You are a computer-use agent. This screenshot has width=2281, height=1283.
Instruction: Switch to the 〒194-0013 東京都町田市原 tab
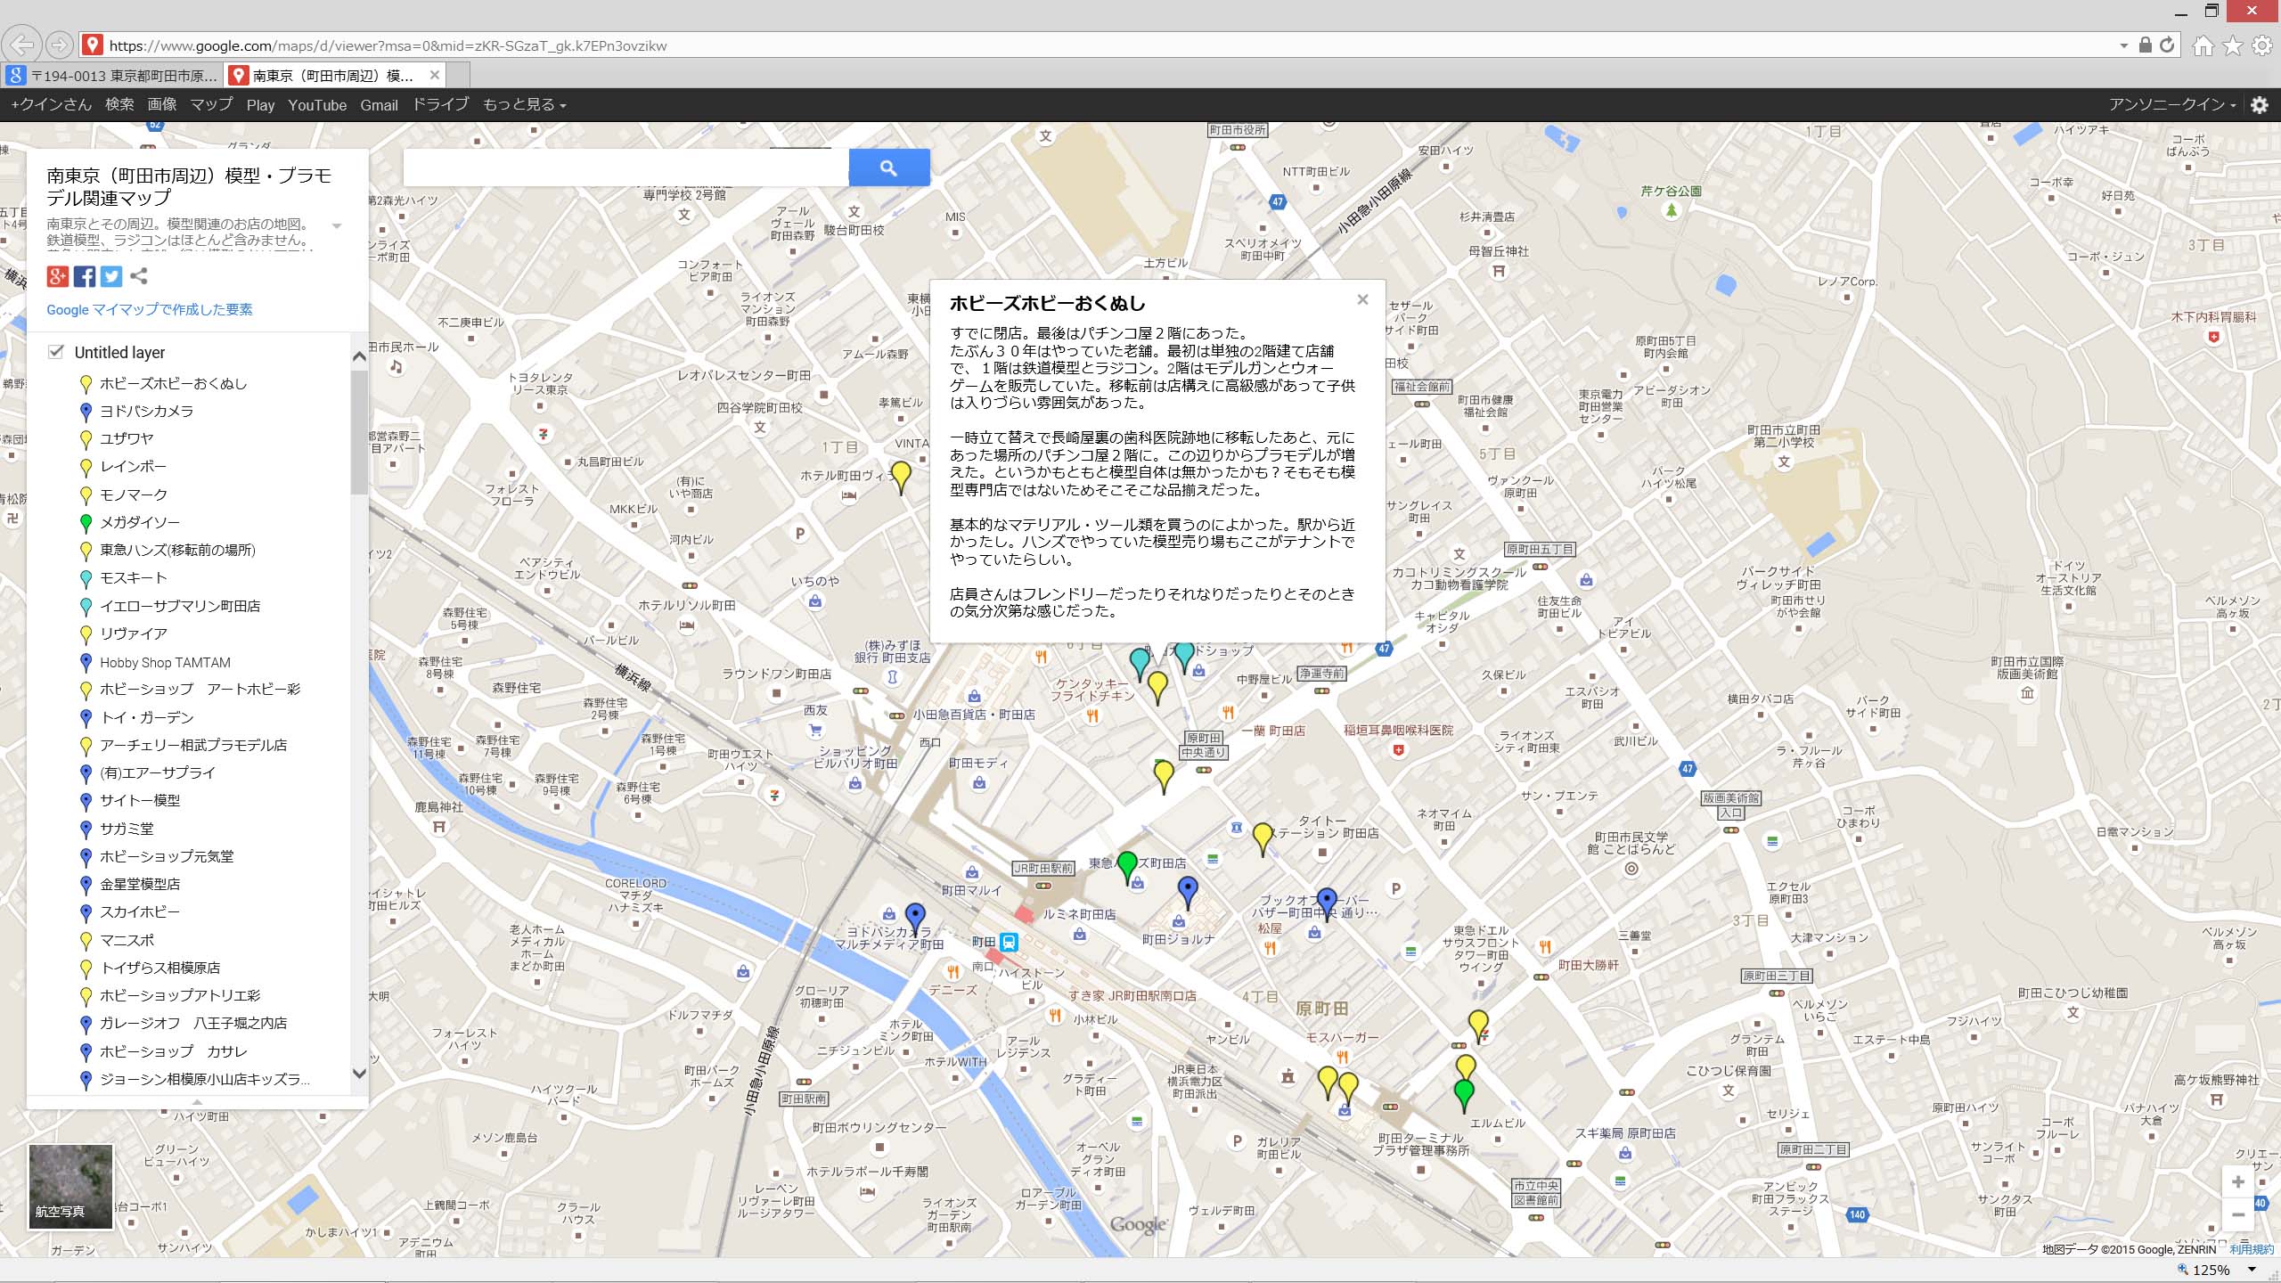(x=113, y=76)
